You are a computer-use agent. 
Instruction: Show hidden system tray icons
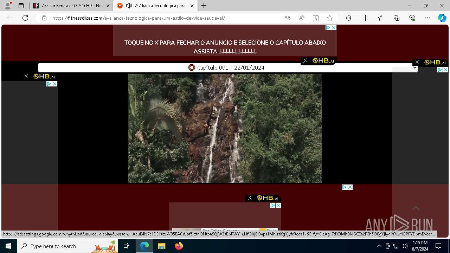tap(379, 246)
